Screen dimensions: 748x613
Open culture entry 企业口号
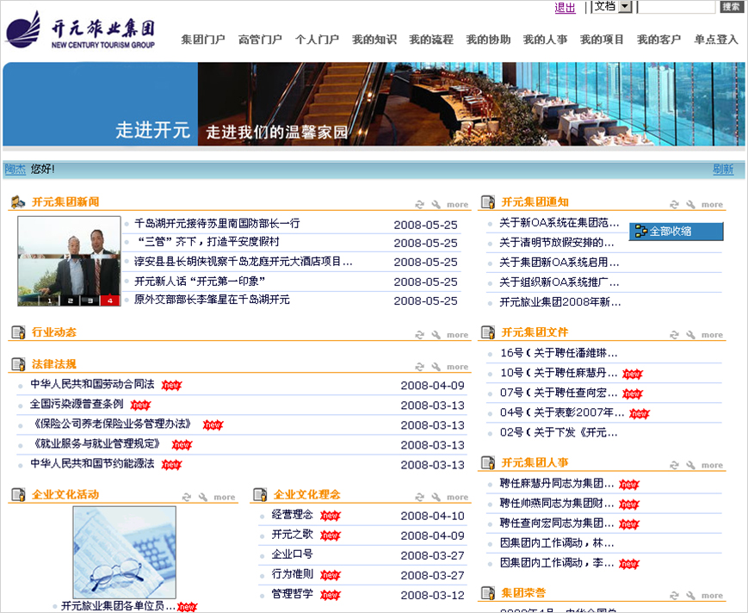click(x=293, y=554)
